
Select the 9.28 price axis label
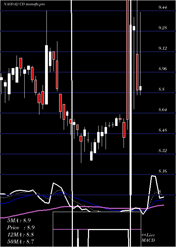click(x=163, y=28)
